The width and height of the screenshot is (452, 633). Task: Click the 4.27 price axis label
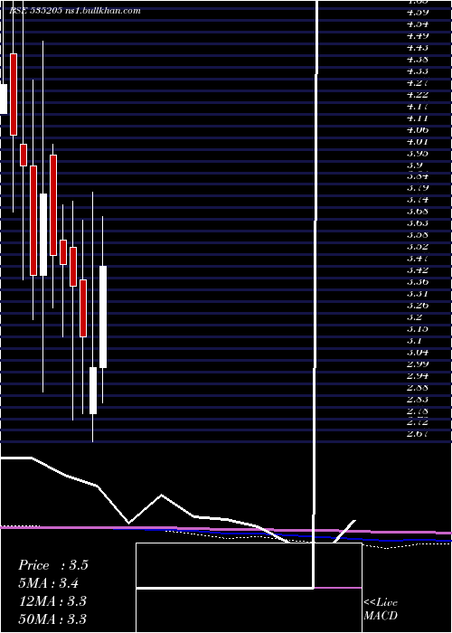418,82
